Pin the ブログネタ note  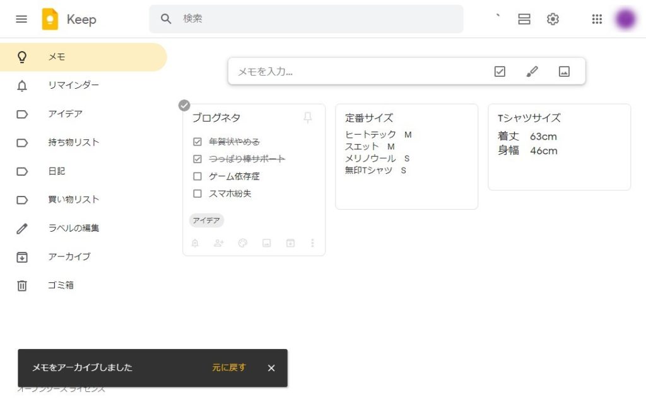(307, 118)
